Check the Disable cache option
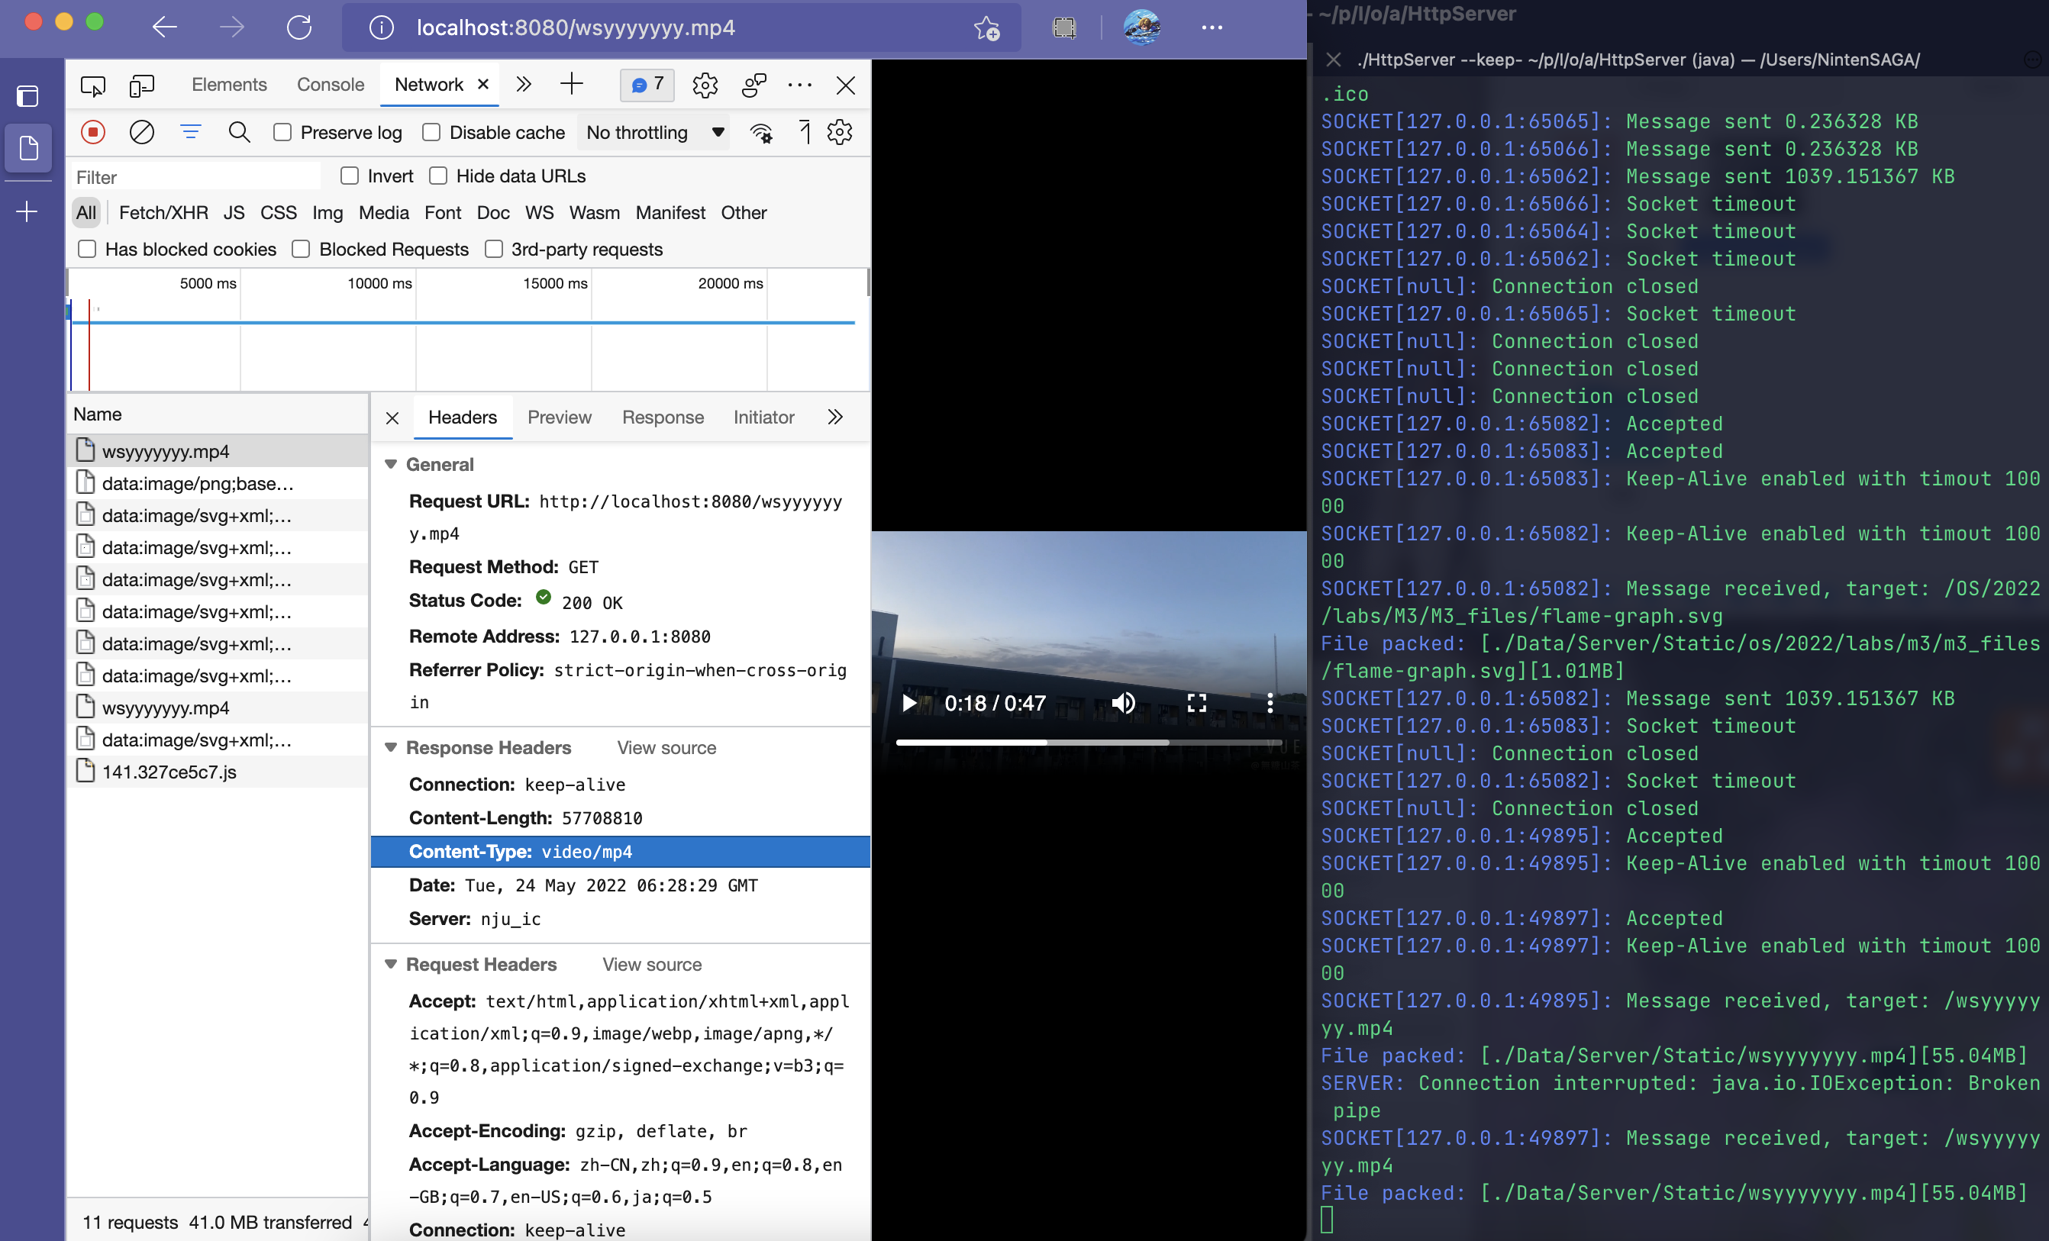Screen dimensions: 2049x1241 pyautogui.click(x=431, y=133)
